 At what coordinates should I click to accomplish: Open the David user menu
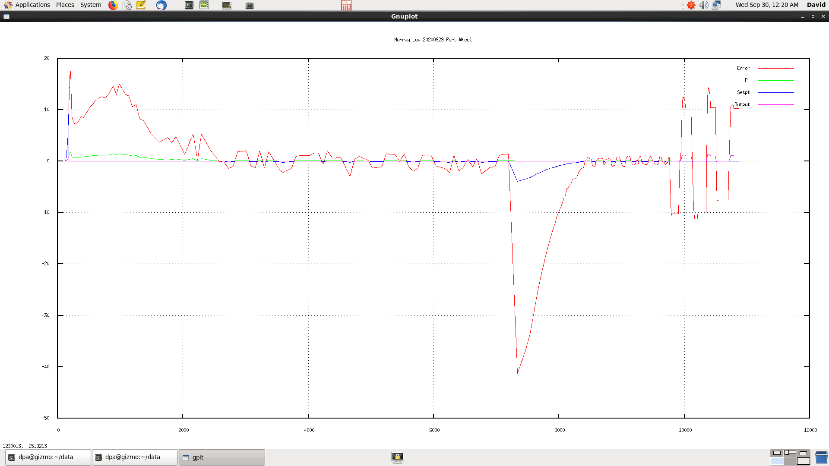pos(816,5)
